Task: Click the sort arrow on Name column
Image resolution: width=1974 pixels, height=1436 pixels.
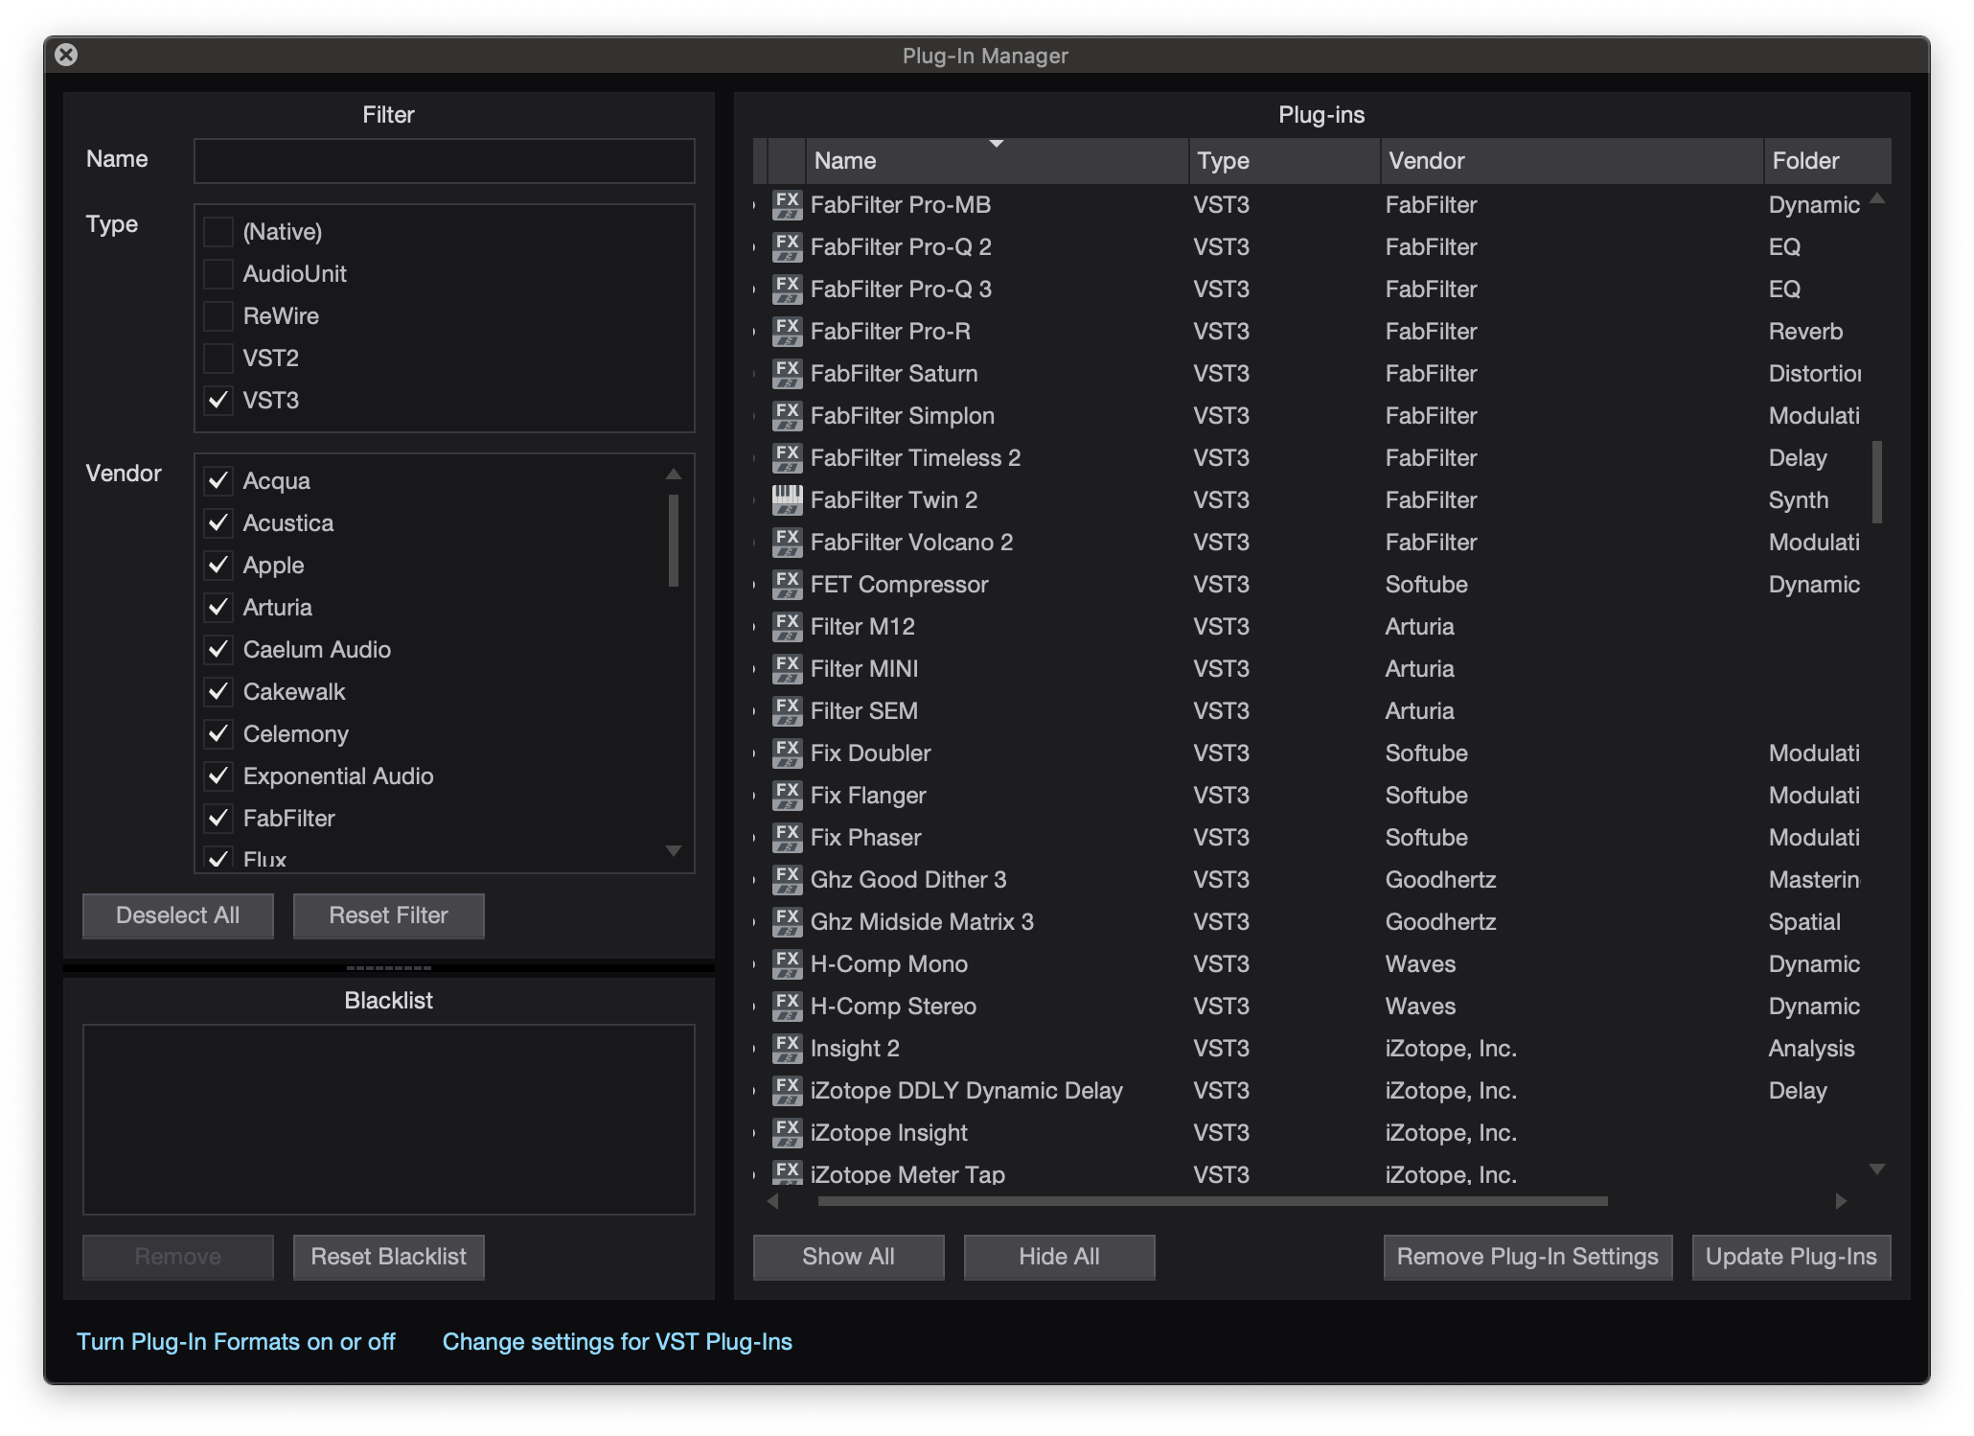Action: tap(996, 144)
